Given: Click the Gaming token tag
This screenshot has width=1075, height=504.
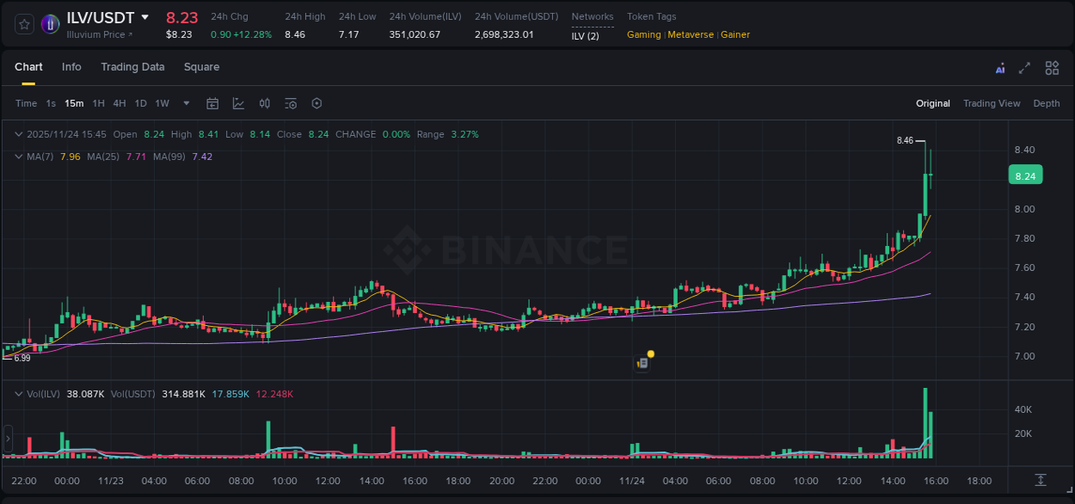Looking at the screenshot, I should 643,34.
